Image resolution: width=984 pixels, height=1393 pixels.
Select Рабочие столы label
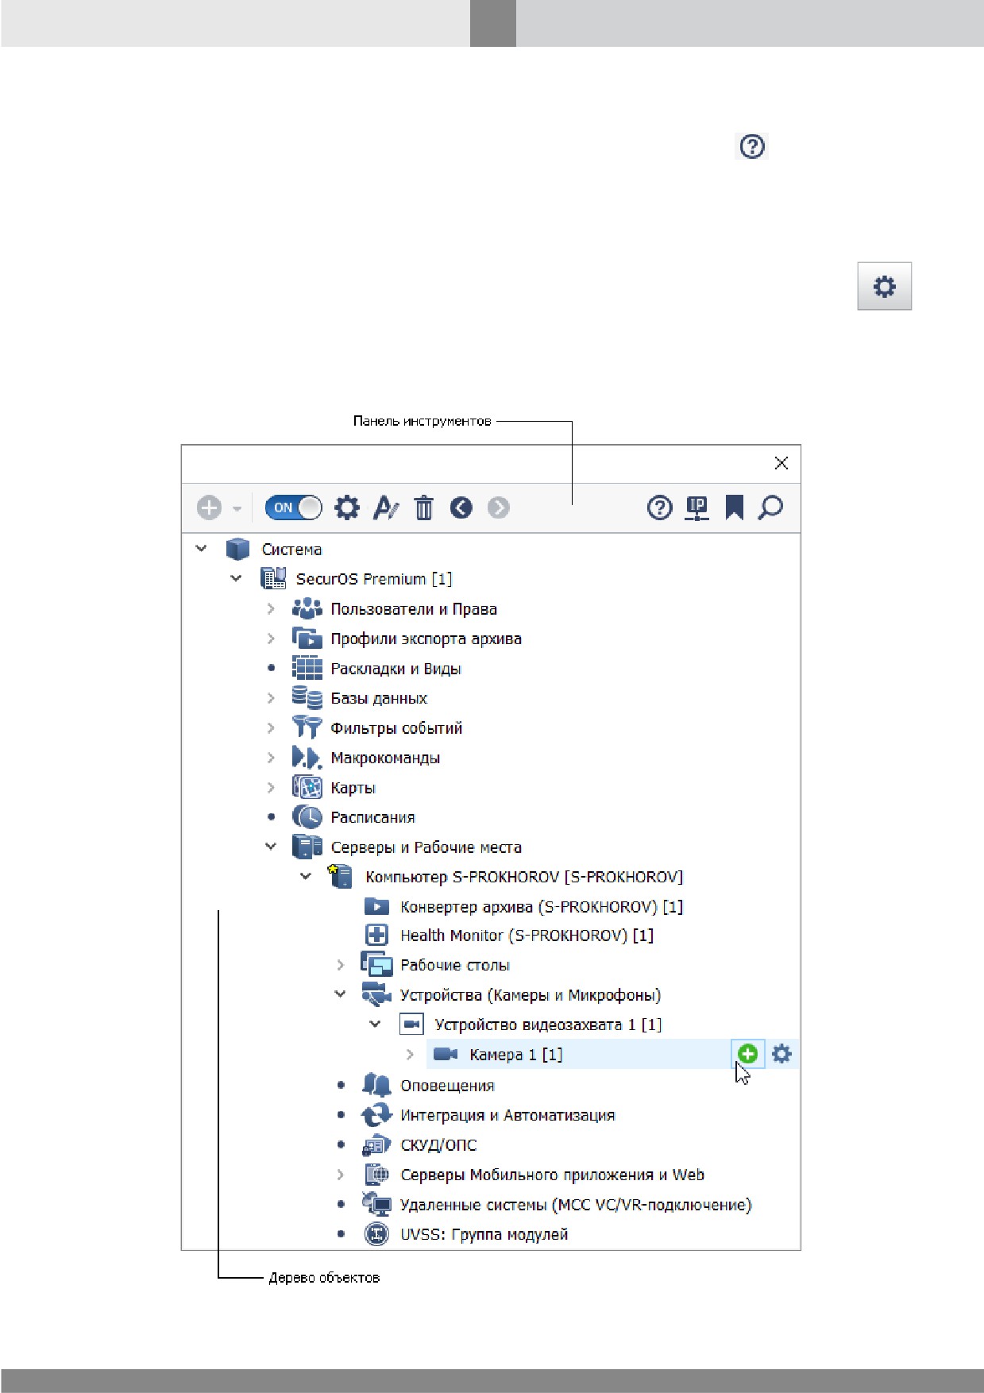(455, 965)
